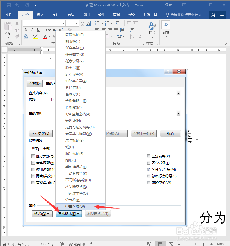This screenshot has width=230, height=246.
Task: Open the 替换为 dropdown arrow
Action: point(179,113)
